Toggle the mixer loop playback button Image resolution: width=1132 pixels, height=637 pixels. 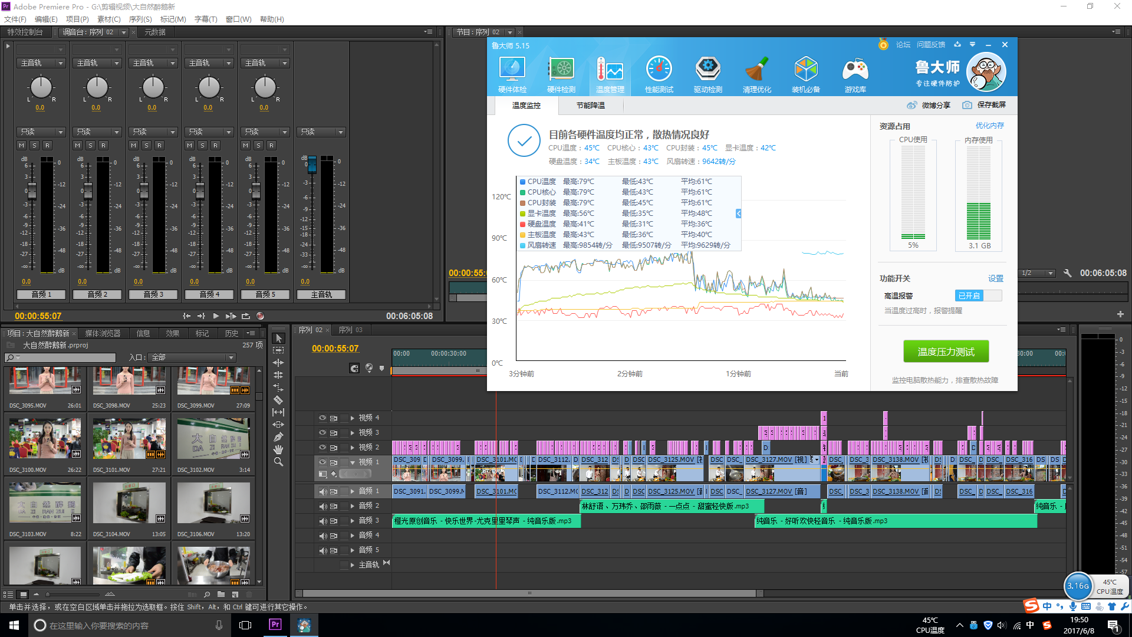(246, 316)
